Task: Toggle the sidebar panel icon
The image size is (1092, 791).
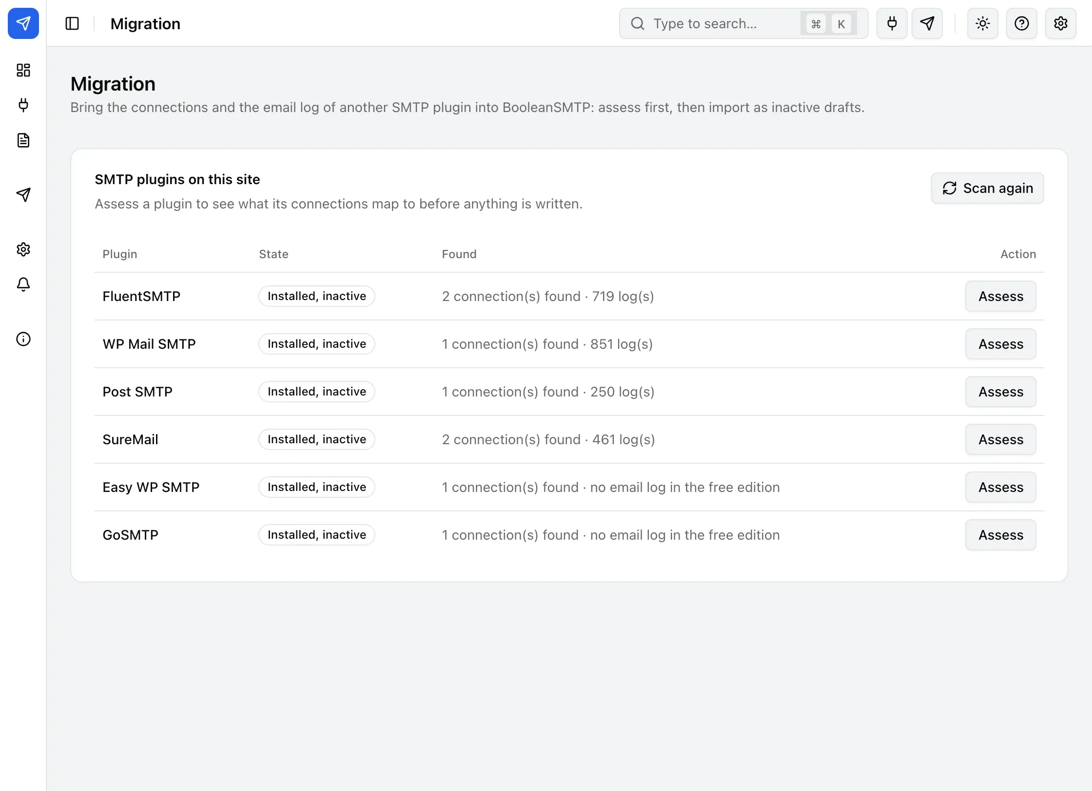Action: click(x=72, y=23)
